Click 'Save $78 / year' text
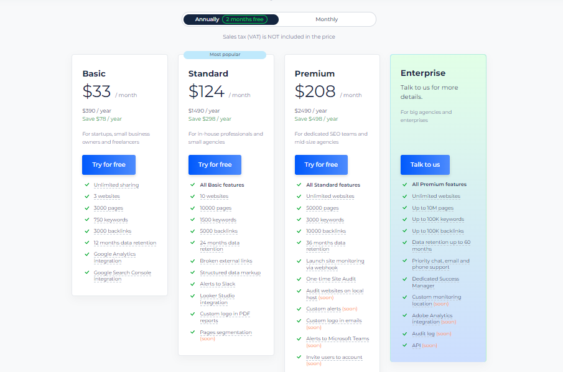The width and height of the screenshot is (563, 372). 102,119
